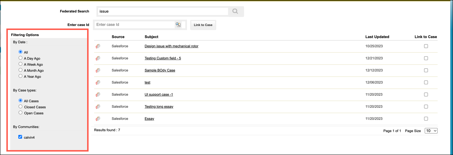Select Closed Cases case type

click(x=20, y=107)
